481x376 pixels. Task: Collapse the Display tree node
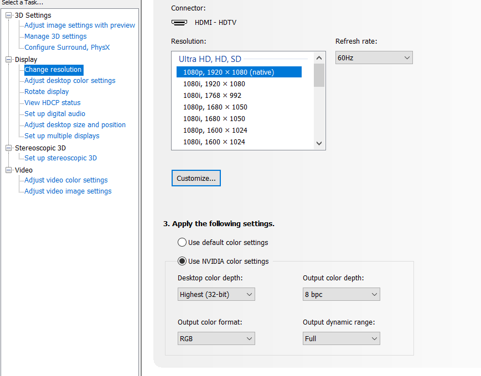pyautogui.click(x=9, y=60)
